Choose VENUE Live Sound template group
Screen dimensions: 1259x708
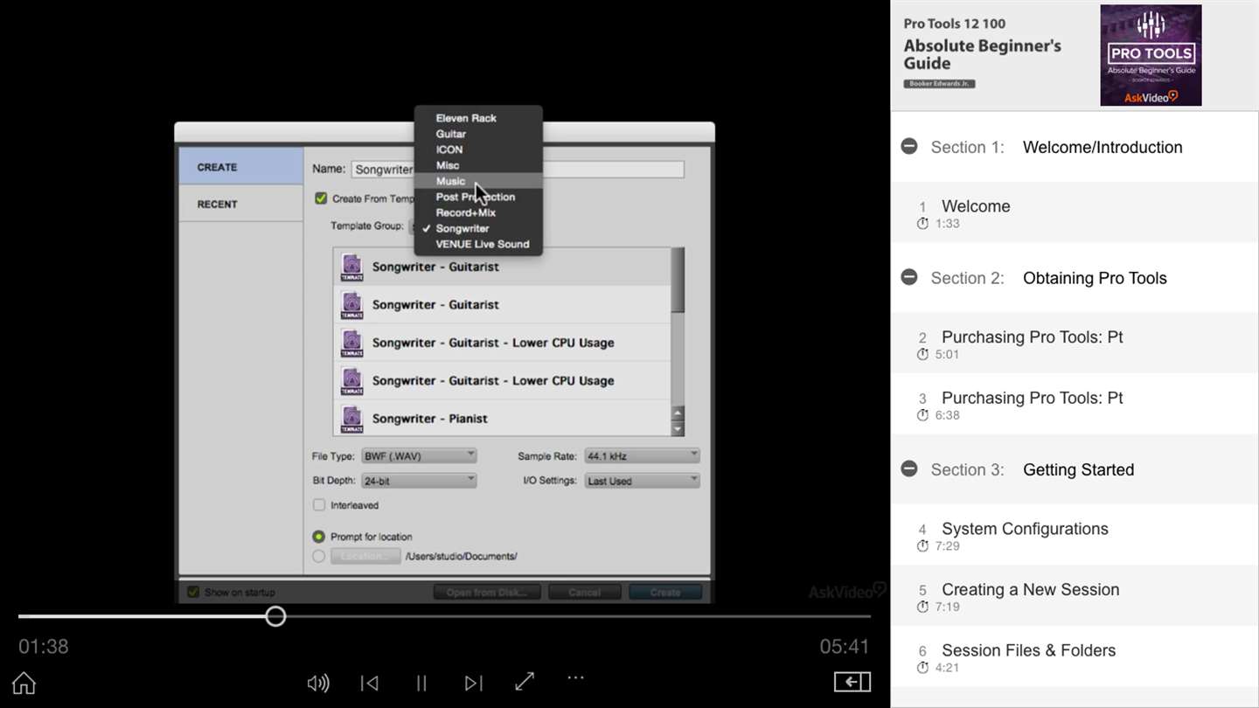coord(478,244)
